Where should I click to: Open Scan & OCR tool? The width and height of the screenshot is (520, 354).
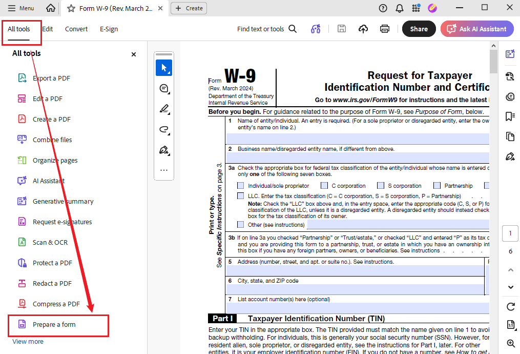(x=43, y=243)
